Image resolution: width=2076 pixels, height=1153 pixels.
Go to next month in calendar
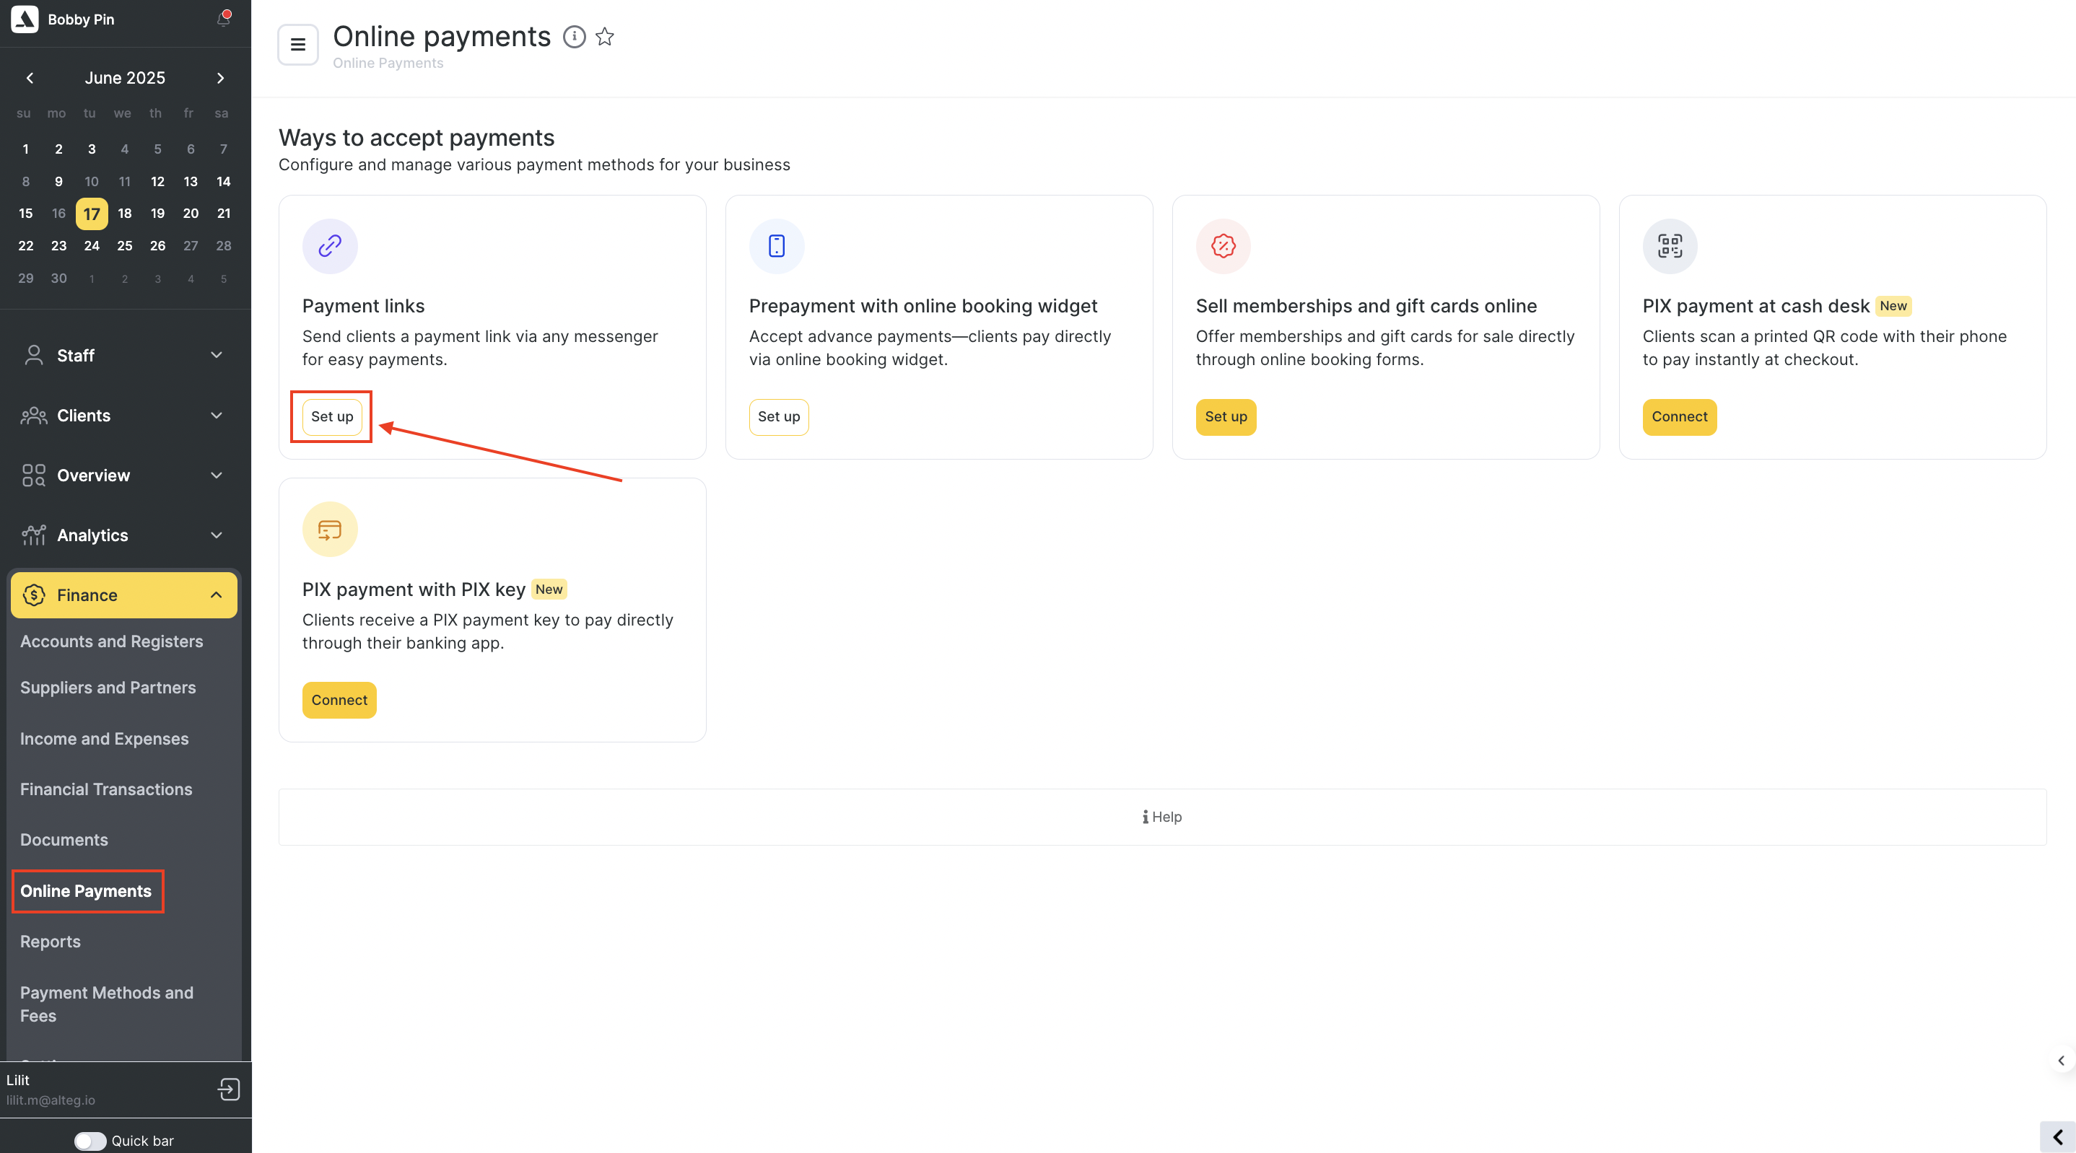[220, 78]
